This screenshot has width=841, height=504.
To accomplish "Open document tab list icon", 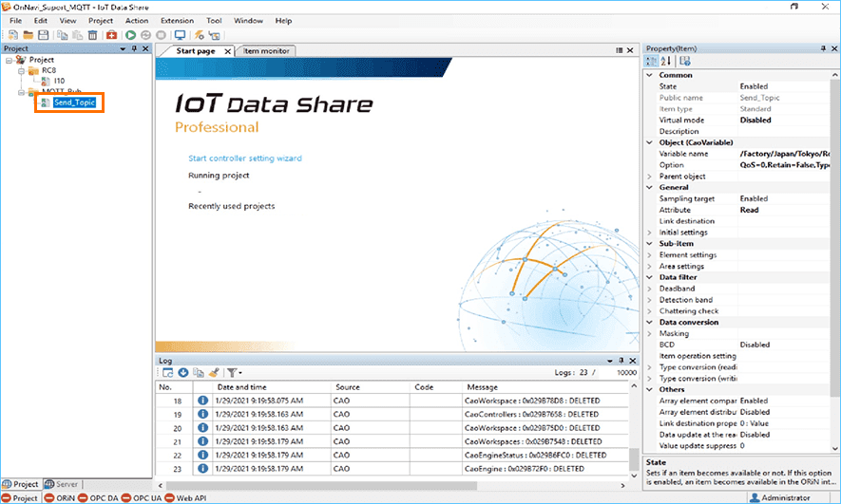I will 619,50.
